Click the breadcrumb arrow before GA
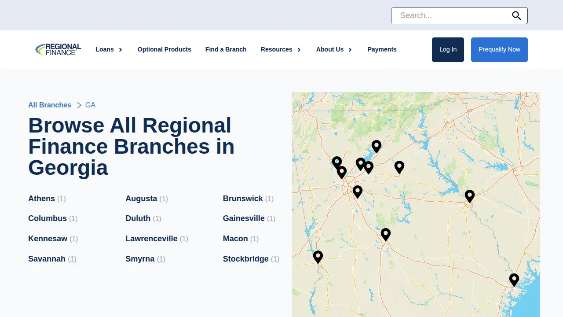Screen dimensions: 563x317 [79, 105]
